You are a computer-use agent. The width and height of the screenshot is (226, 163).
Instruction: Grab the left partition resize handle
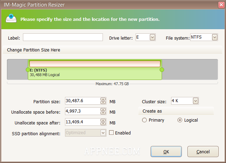(28, 70)
